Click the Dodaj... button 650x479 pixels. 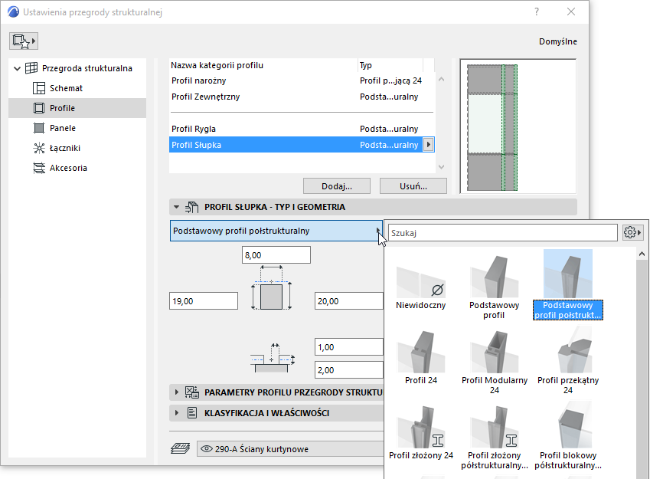coord(337,186)
